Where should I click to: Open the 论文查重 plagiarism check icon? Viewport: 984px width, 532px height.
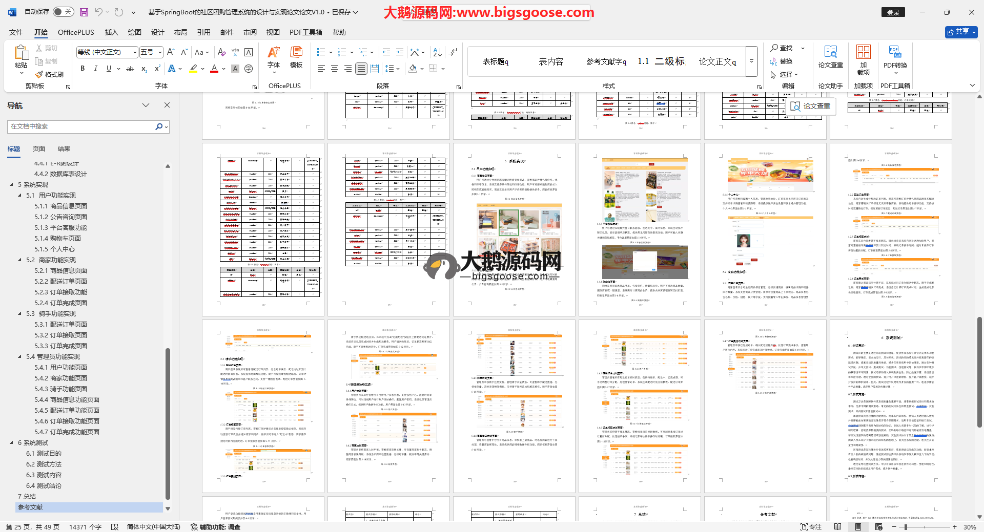click(x=830, y=56)
